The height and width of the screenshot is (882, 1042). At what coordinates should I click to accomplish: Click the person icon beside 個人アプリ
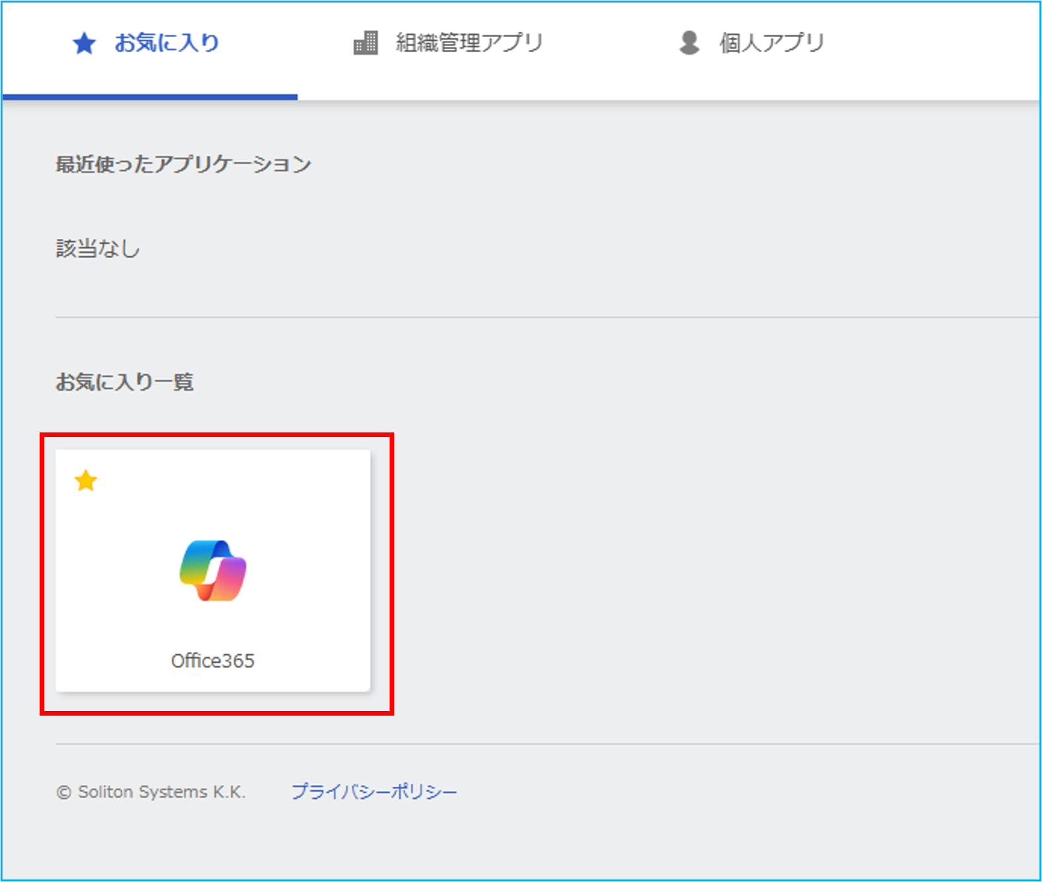pos(689,43)
